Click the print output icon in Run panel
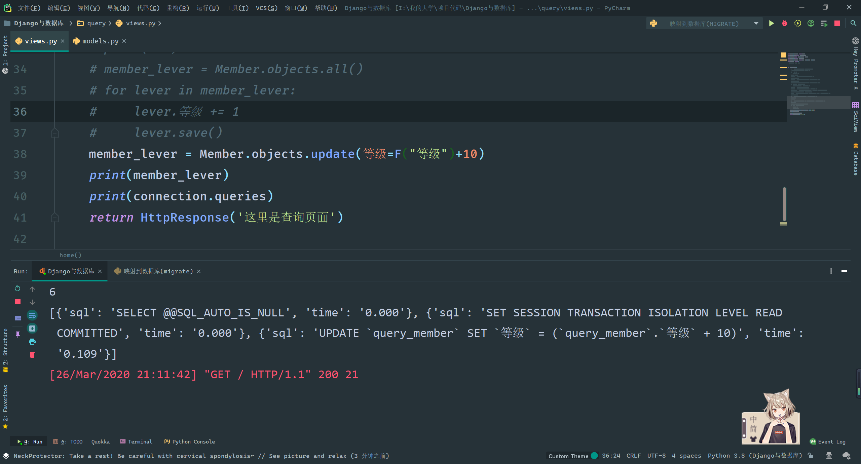861x464 pixels. [32, 342]
